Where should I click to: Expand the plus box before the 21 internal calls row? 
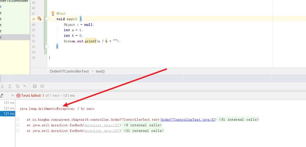tap(18, 131)
